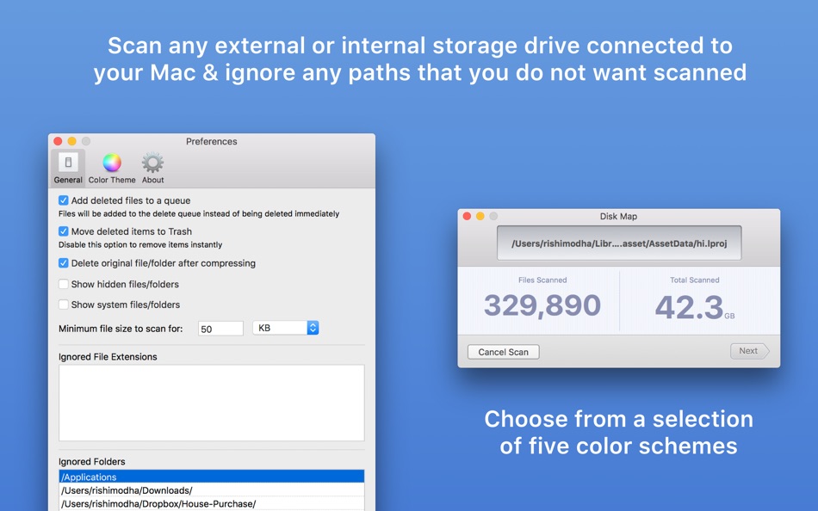Click the 329,890 files scanned value
818x511 pixels.
pyautogui.click(x=542, y=305)
